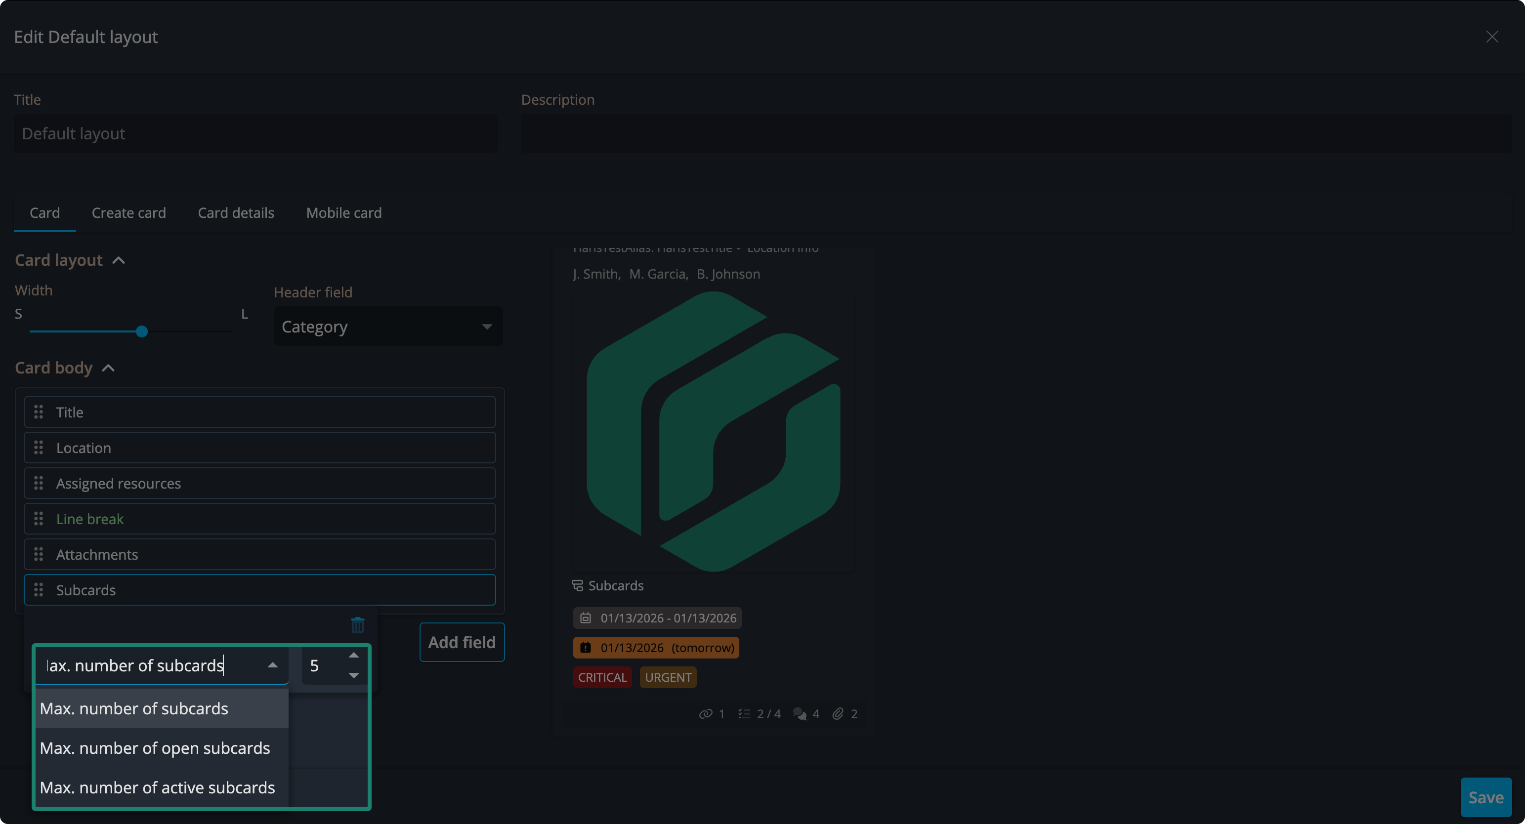1525x824 pixels.
Task: Click the comments bubble icon on preview
Action: 799,714
